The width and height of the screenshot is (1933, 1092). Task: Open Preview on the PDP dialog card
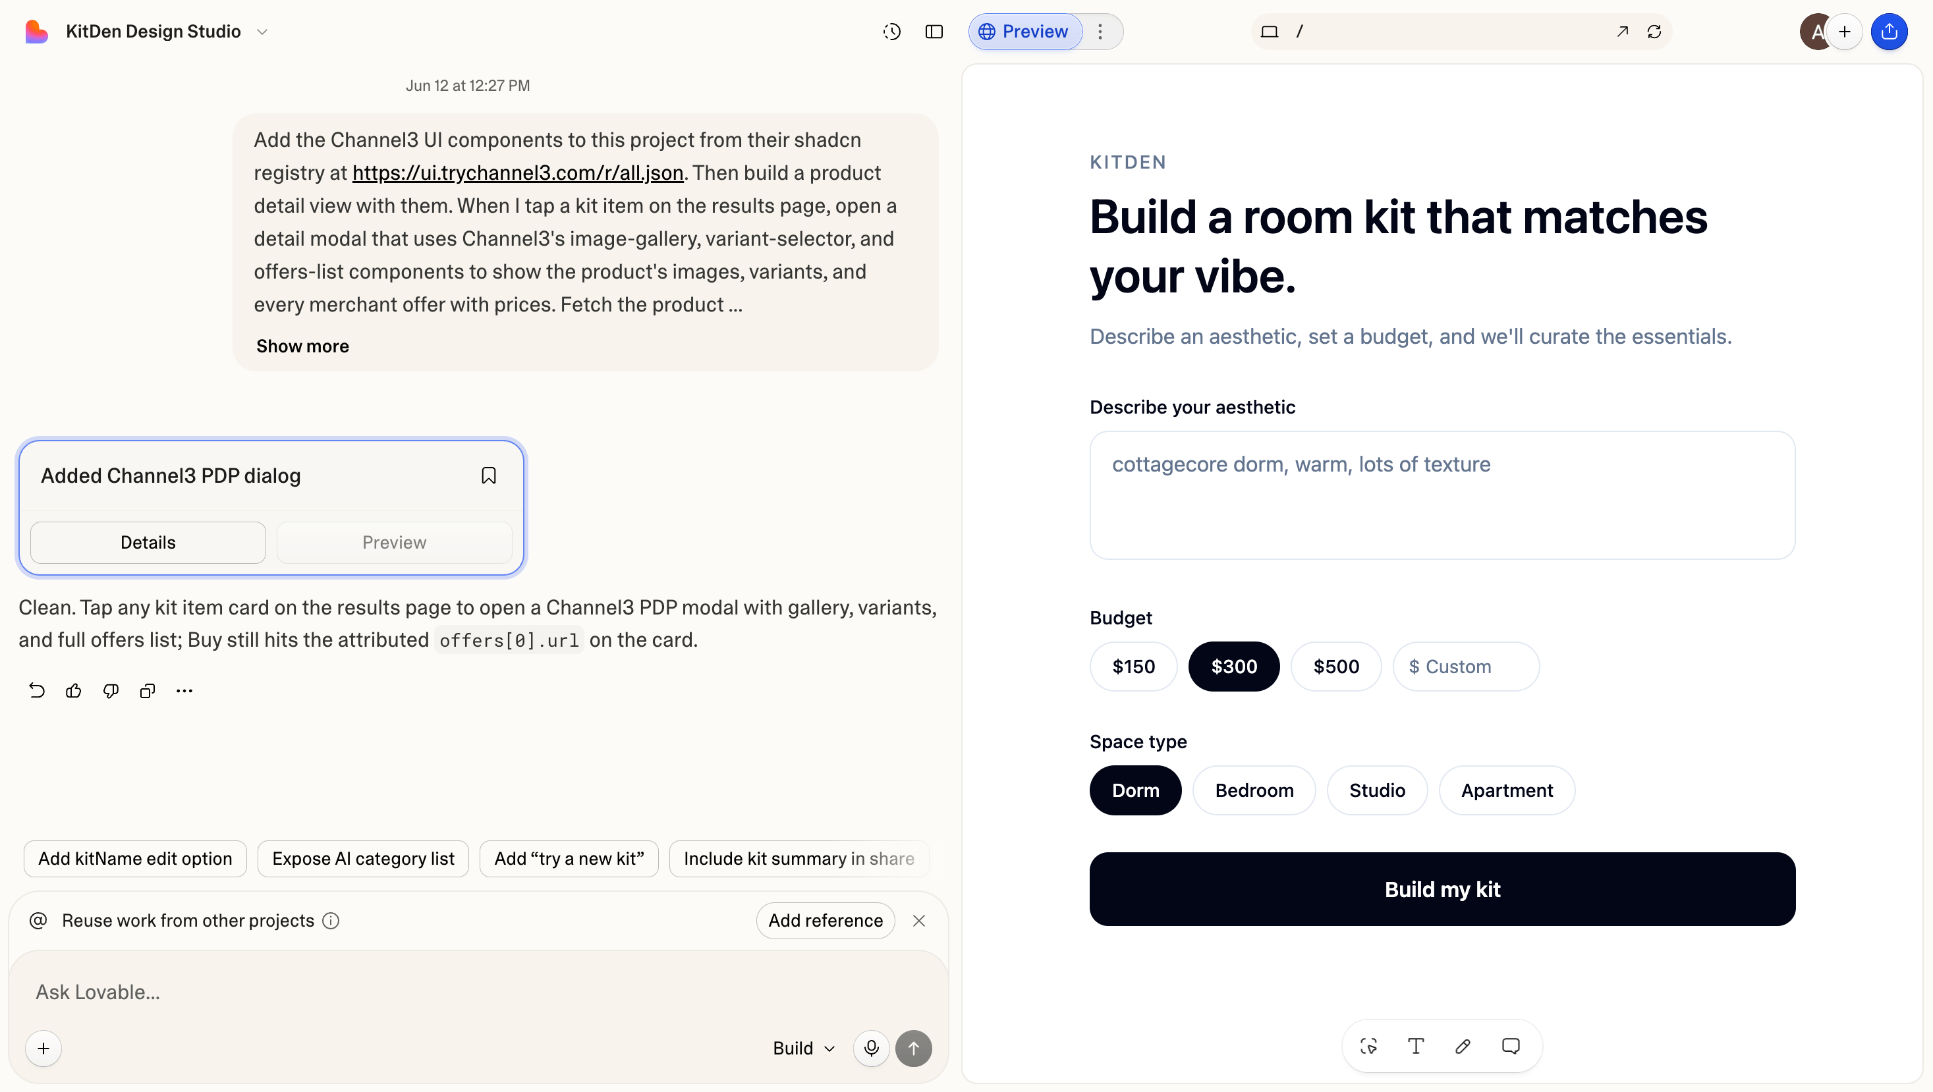coord(394,542)
